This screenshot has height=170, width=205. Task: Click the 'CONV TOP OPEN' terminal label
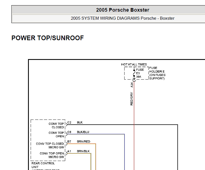point(56,135)
